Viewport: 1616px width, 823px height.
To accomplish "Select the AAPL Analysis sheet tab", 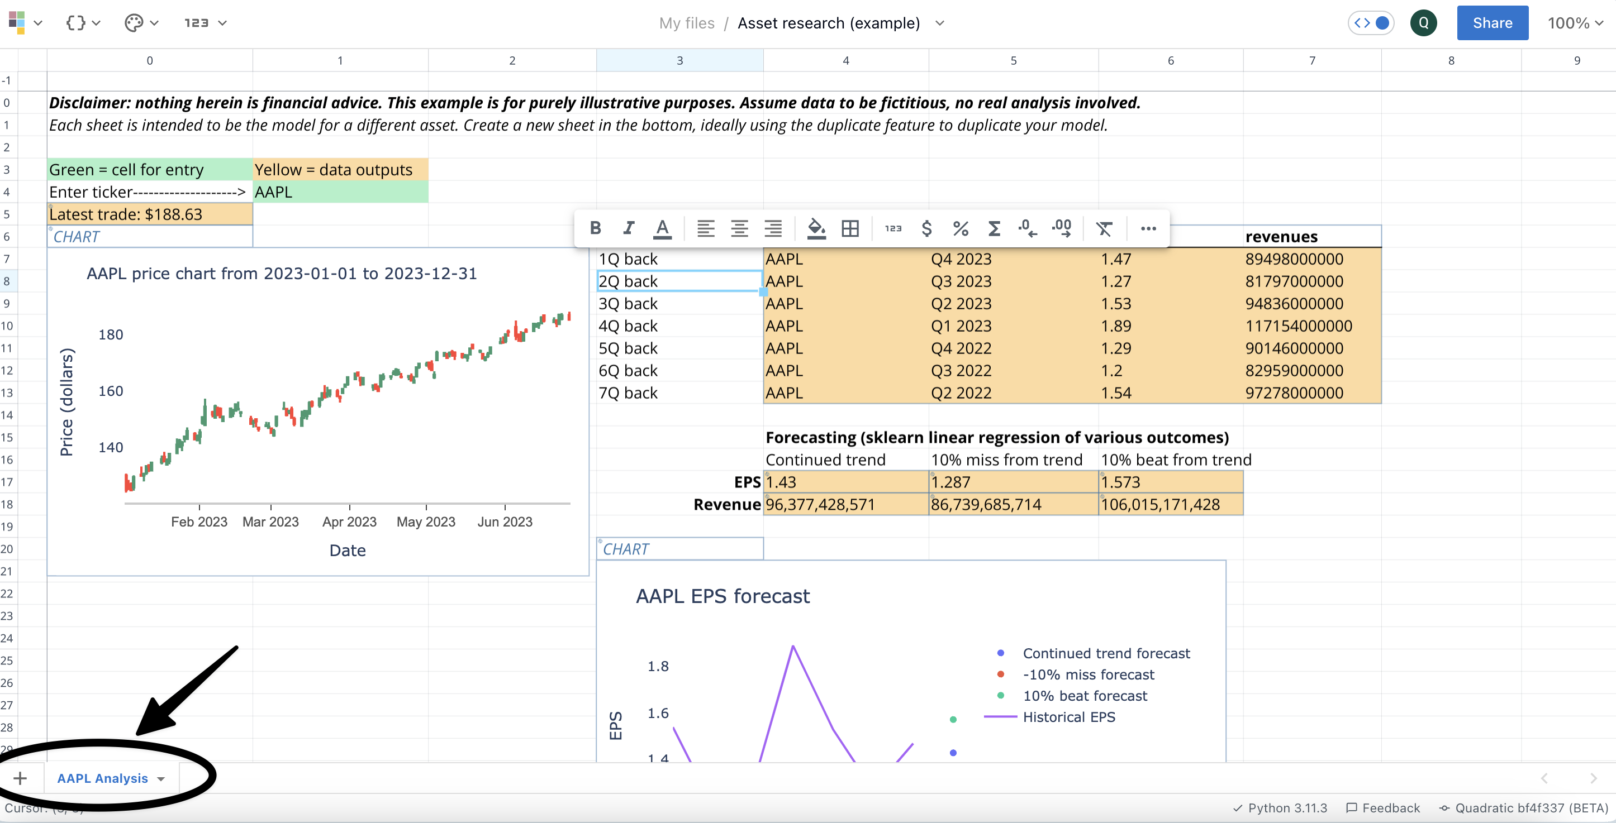I will 102,778.
